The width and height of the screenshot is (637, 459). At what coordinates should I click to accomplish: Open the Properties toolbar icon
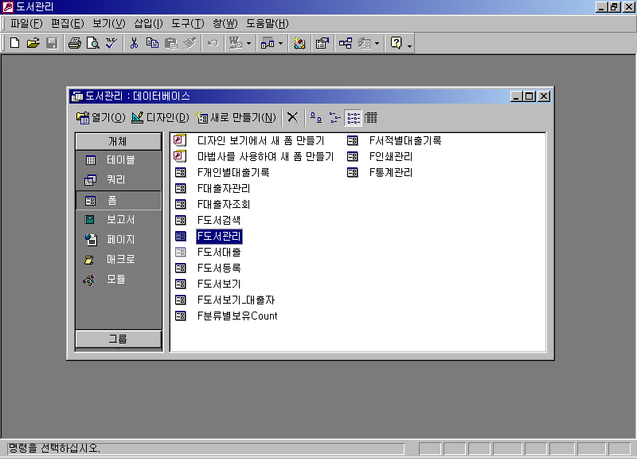coord(322,43)
